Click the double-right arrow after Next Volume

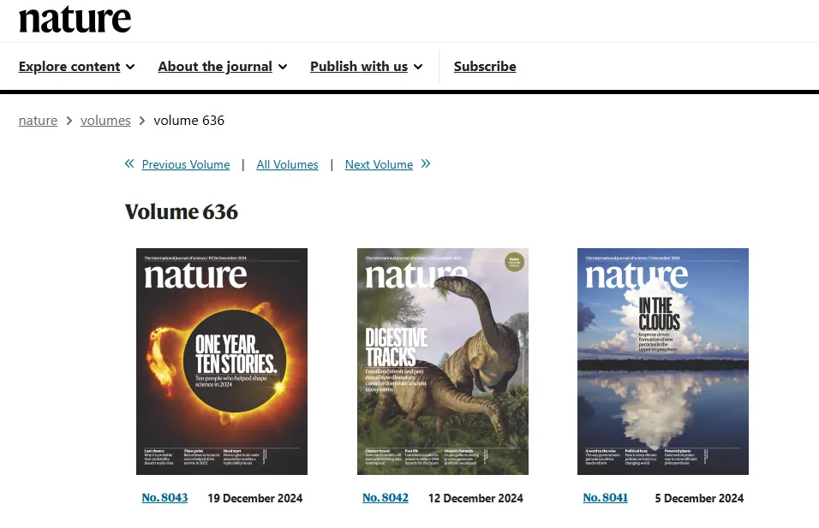[426, 163]
